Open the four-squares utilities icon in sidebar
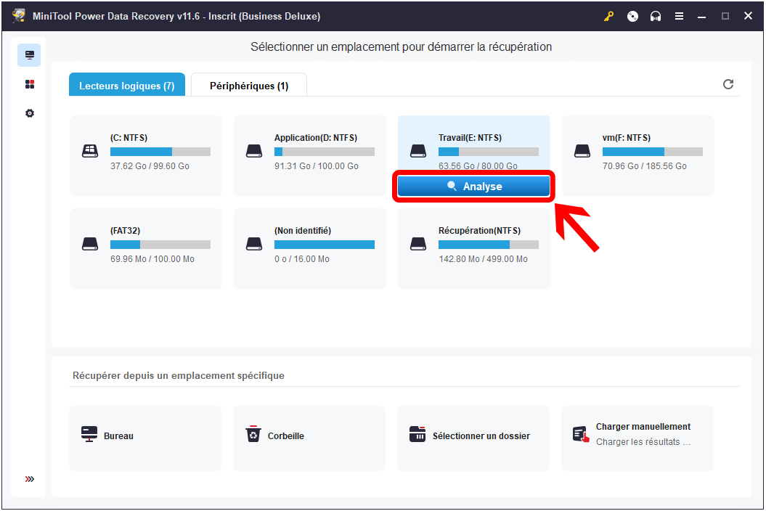 pos(29,84)
